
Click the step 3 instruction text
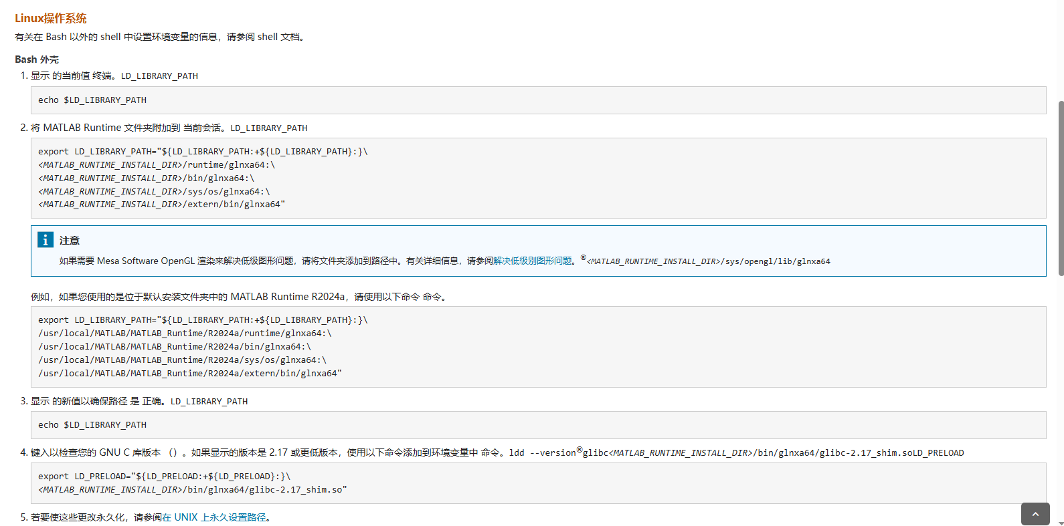click(139, 401)
